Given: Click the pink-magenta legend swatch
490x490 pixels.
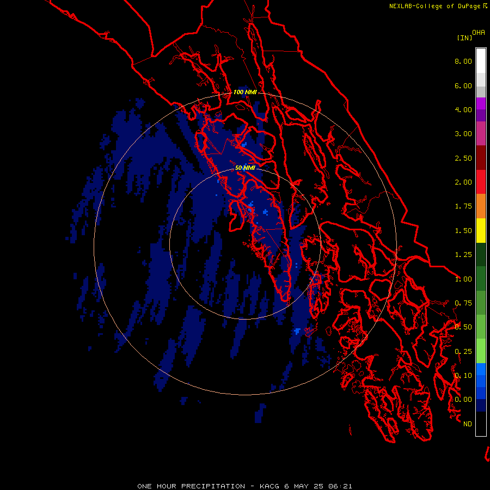Looking at the screenshot, I should [x=481, y=133].
